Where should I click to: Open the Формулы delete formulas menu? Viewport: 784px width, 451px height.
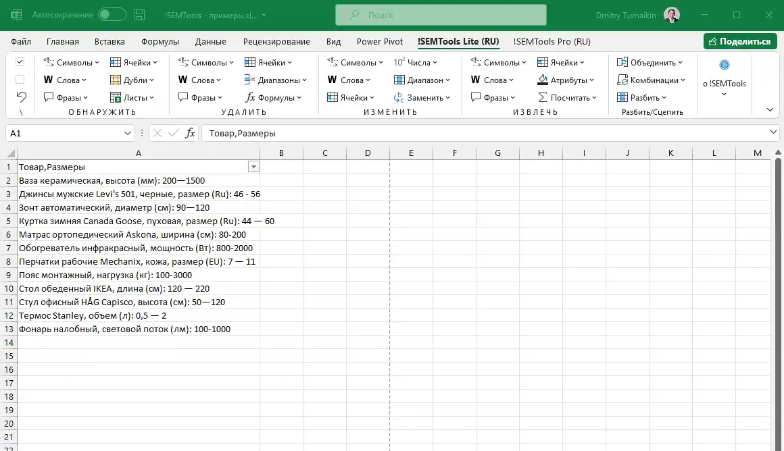(x=273, y=97)
